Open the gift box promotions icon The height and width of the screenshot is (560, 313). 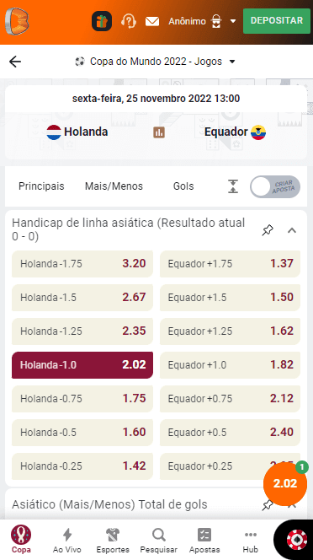click(102, 21)
